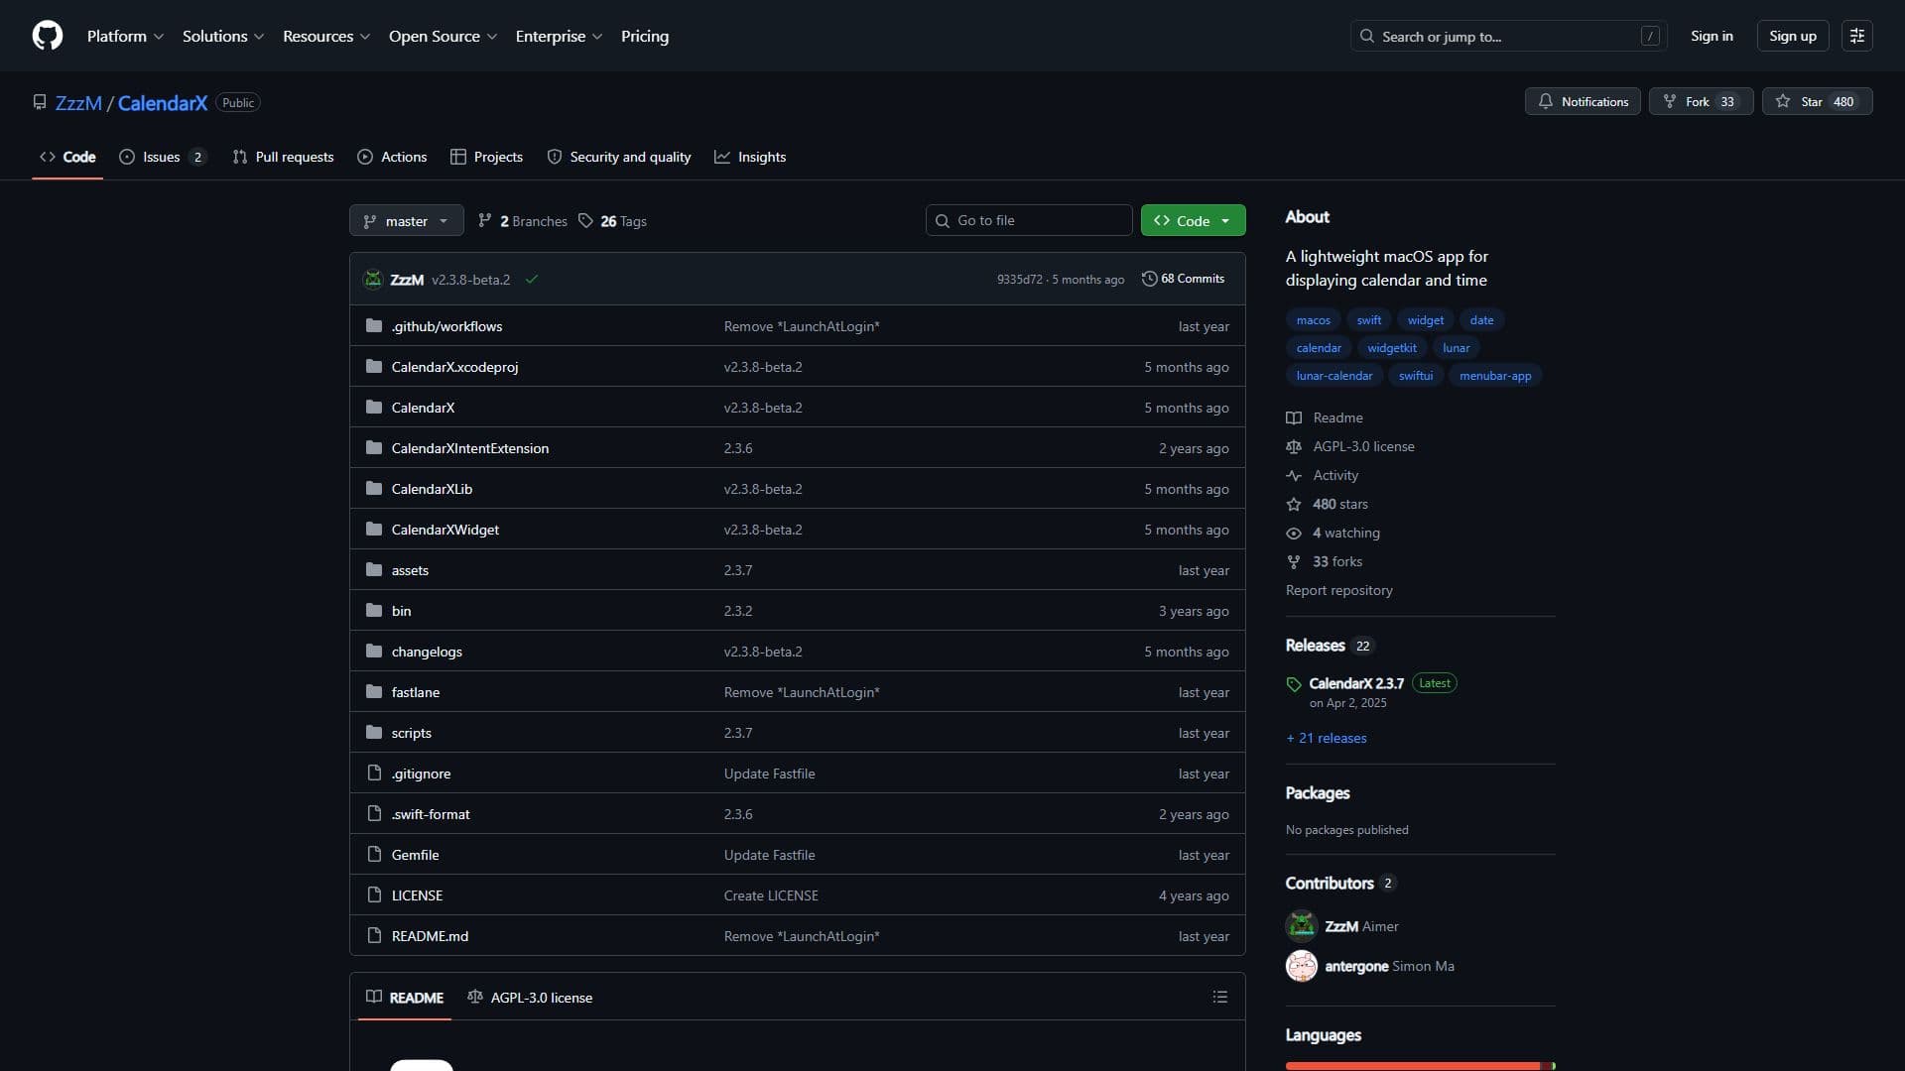Expand the Resources menu
Viewport: 1905px width, 1071px height.
(x=326, y=36)
